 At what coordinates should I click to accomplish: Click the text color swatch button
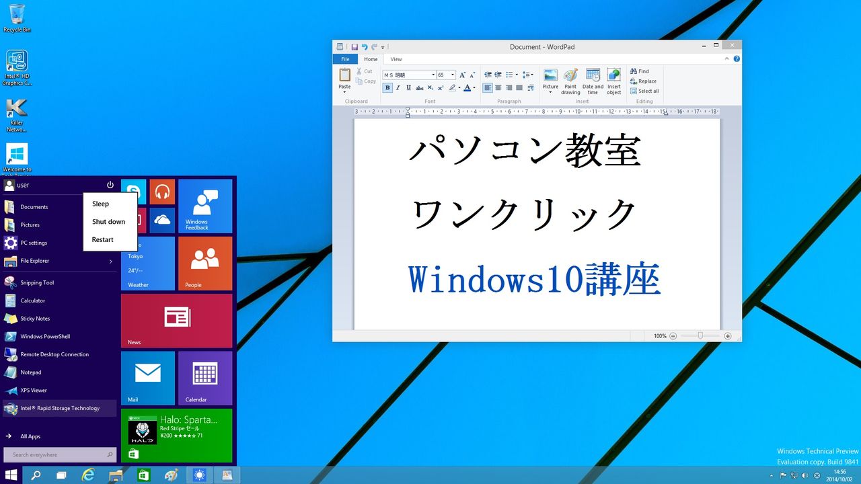coord(467,88)
